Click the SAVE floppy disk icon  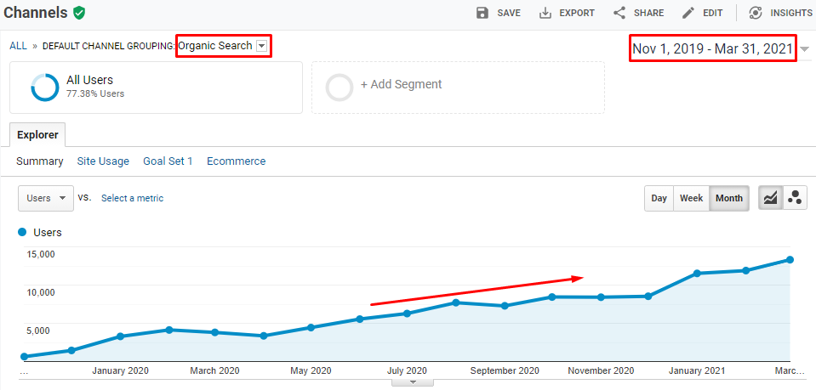482,13
